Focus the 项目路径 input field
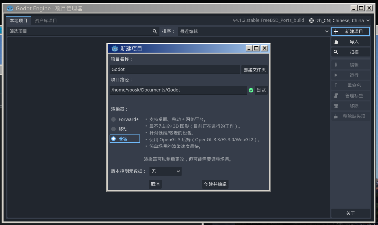Screen dimensions: 378x225 click(178, 90)
